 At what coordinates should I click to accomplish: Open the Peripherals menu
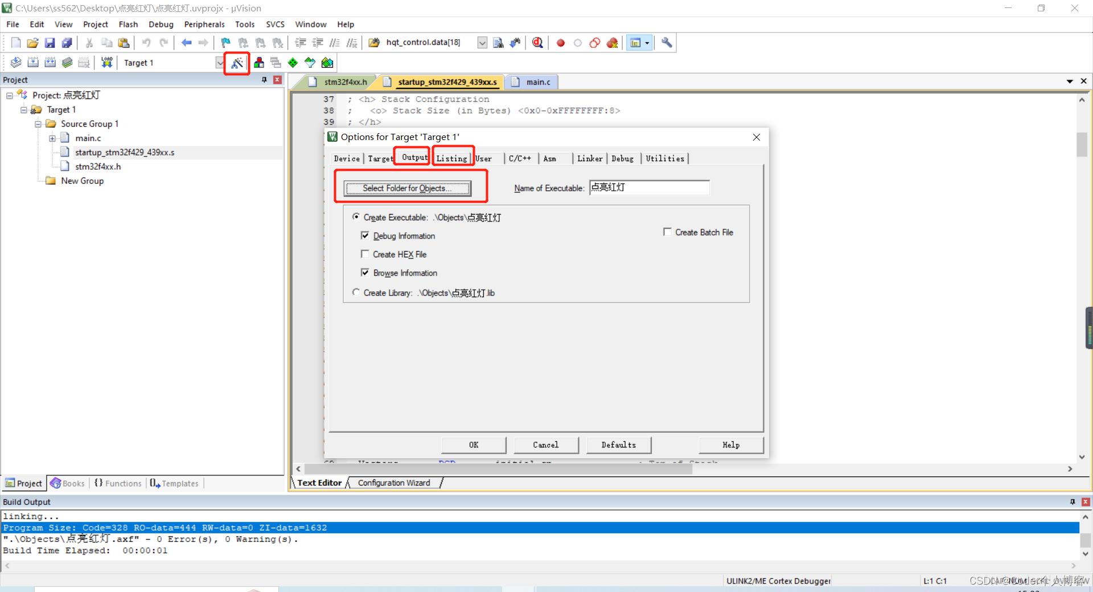pyautogui.click(x=204, y=24)
